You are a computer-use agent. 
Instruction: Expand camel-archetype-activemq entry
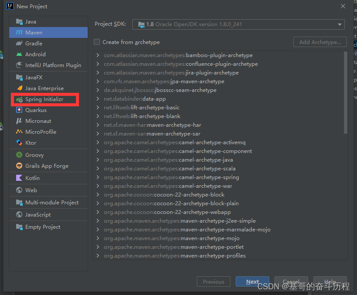[x=98, y=142]
